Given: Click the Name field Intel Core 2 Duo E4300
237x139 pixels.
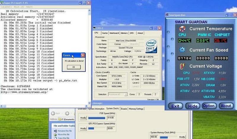Looking at the screenshot, I should click(x=126, y=41).
